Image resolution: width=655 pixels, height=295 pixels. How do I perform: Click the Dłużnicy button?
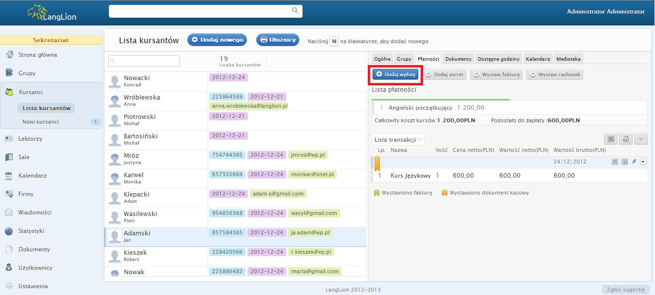tap(278, 40)
